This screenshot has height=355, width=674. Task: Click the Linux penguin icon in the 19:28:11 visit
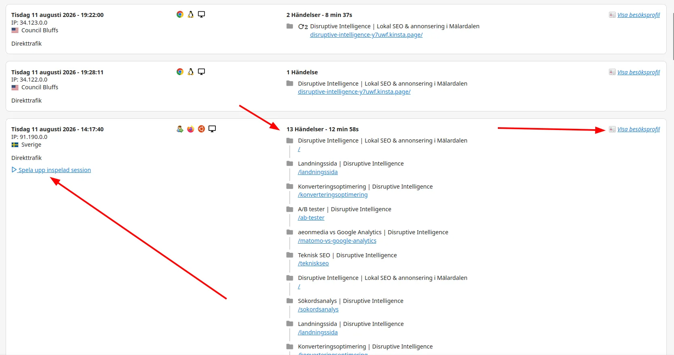191,72
